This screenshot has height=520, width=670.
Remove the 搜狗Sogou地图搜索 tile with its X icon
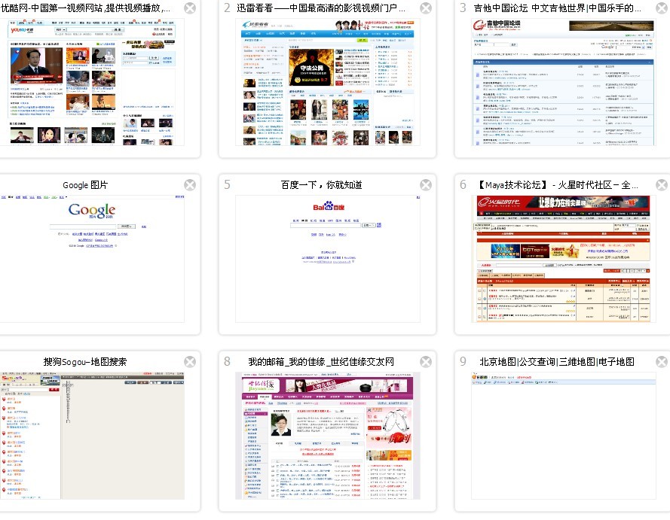(x=190, y=362)
